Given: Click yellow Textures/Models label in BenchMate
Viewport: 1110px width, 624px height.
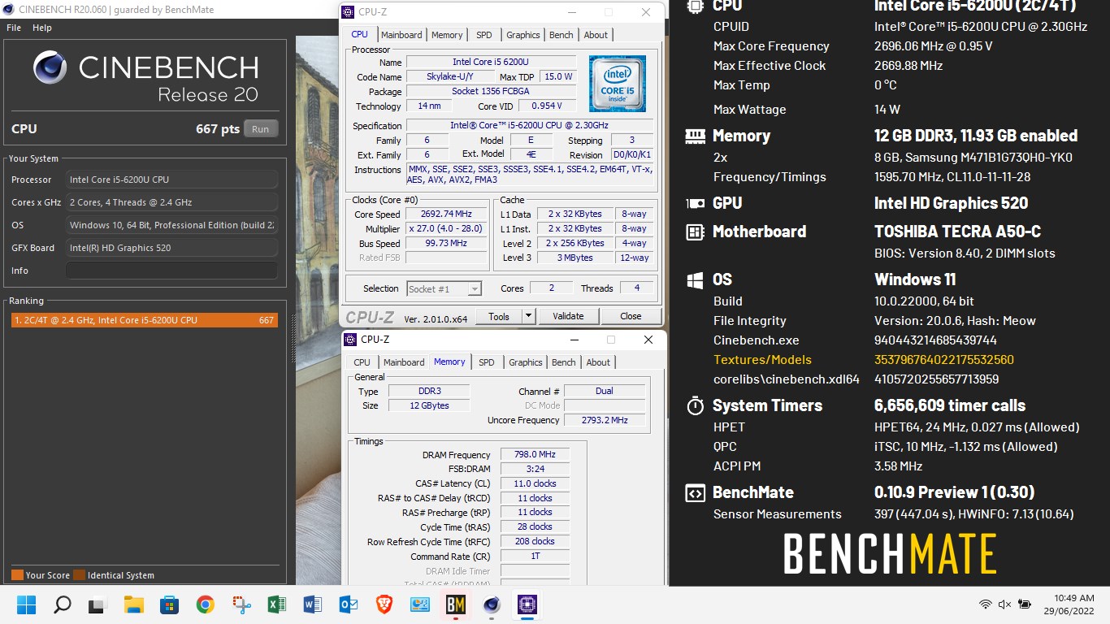Looking at the screenshot, I should [x=762, y=360].
